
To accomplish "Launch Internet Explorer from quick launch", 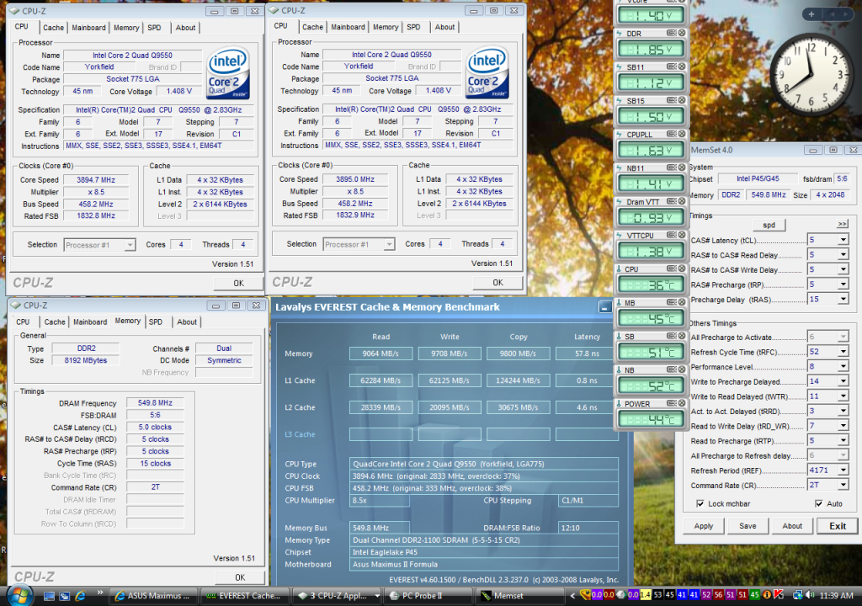I will (80, 596).
